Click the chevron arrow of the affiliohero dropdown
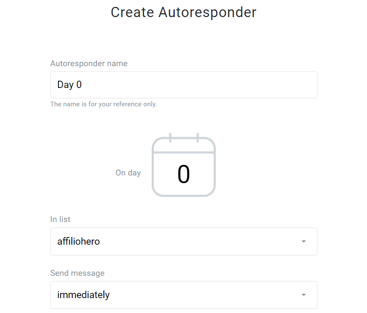Screen dimensions: 367x313 pyautogui.click(x=303, y=241)
